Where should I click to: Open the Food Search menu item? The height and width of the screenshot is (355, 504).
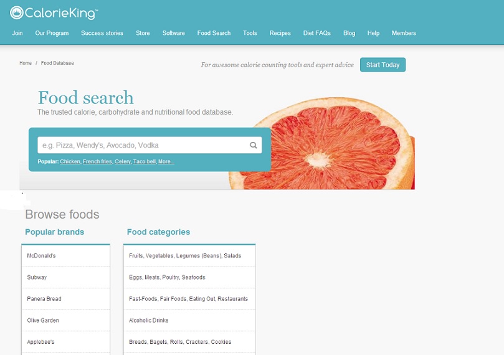coord(214,33)
